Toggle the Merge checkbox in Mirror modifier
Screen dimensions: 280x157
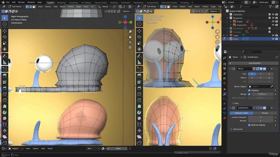249,94
